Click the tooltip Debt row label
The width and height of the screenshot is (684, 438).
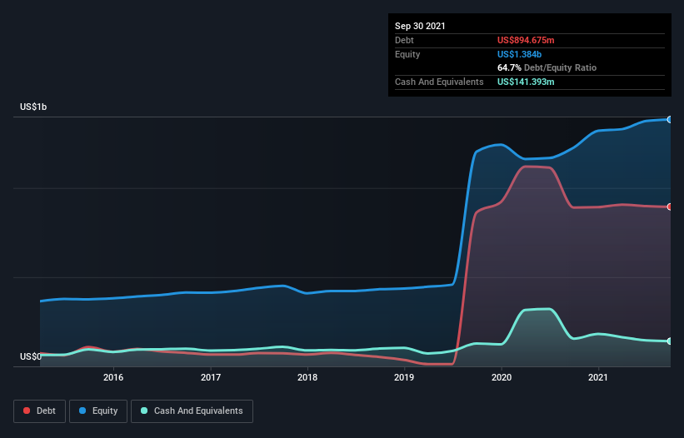tap(404, 40)
